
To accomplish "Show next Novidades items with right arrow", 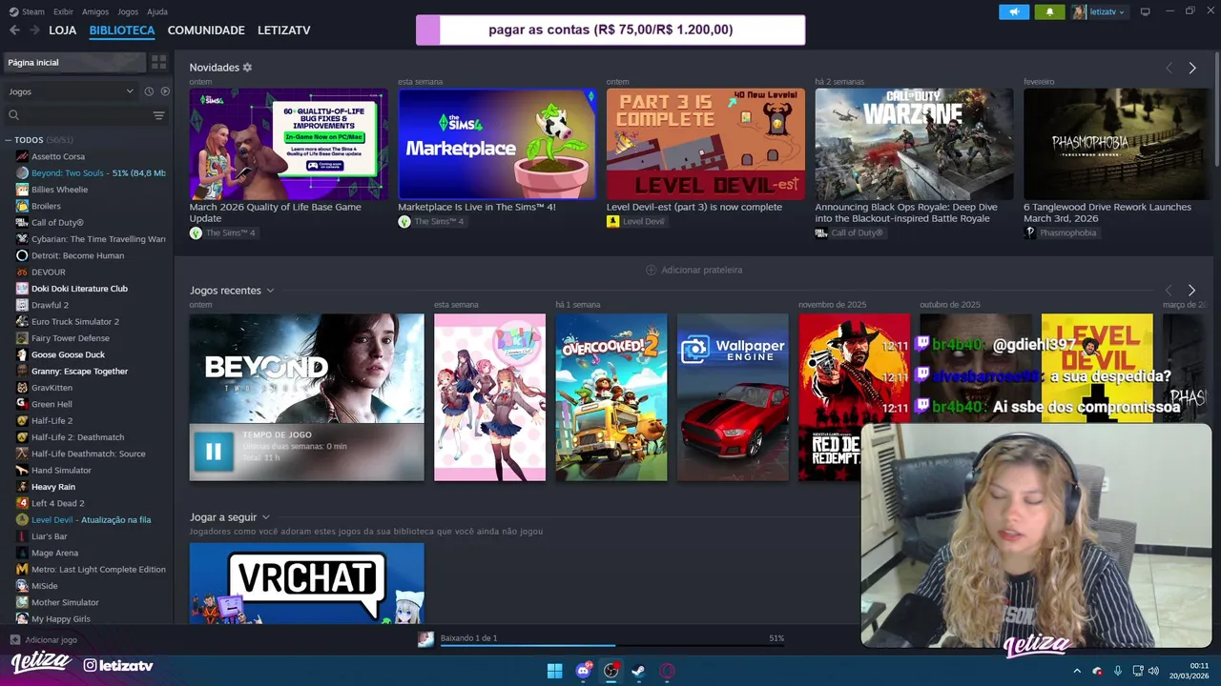I will pyautogui.click(x=1191, y=68).
